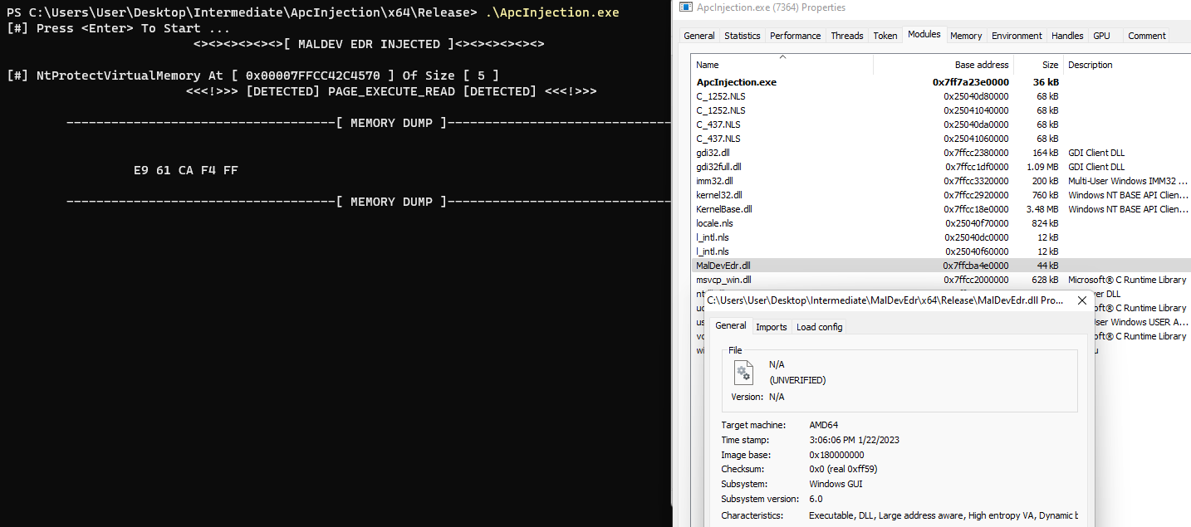This screenshot has width=1191, height=527.
Task: Select the kernel32.dll module entry
Action: point(720,195)
